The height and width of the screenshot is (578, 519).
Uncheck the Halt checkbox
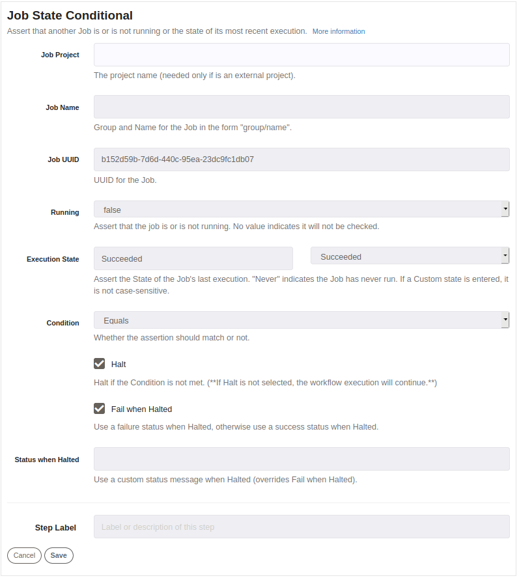pyautogui.click(x=99, y=364)
